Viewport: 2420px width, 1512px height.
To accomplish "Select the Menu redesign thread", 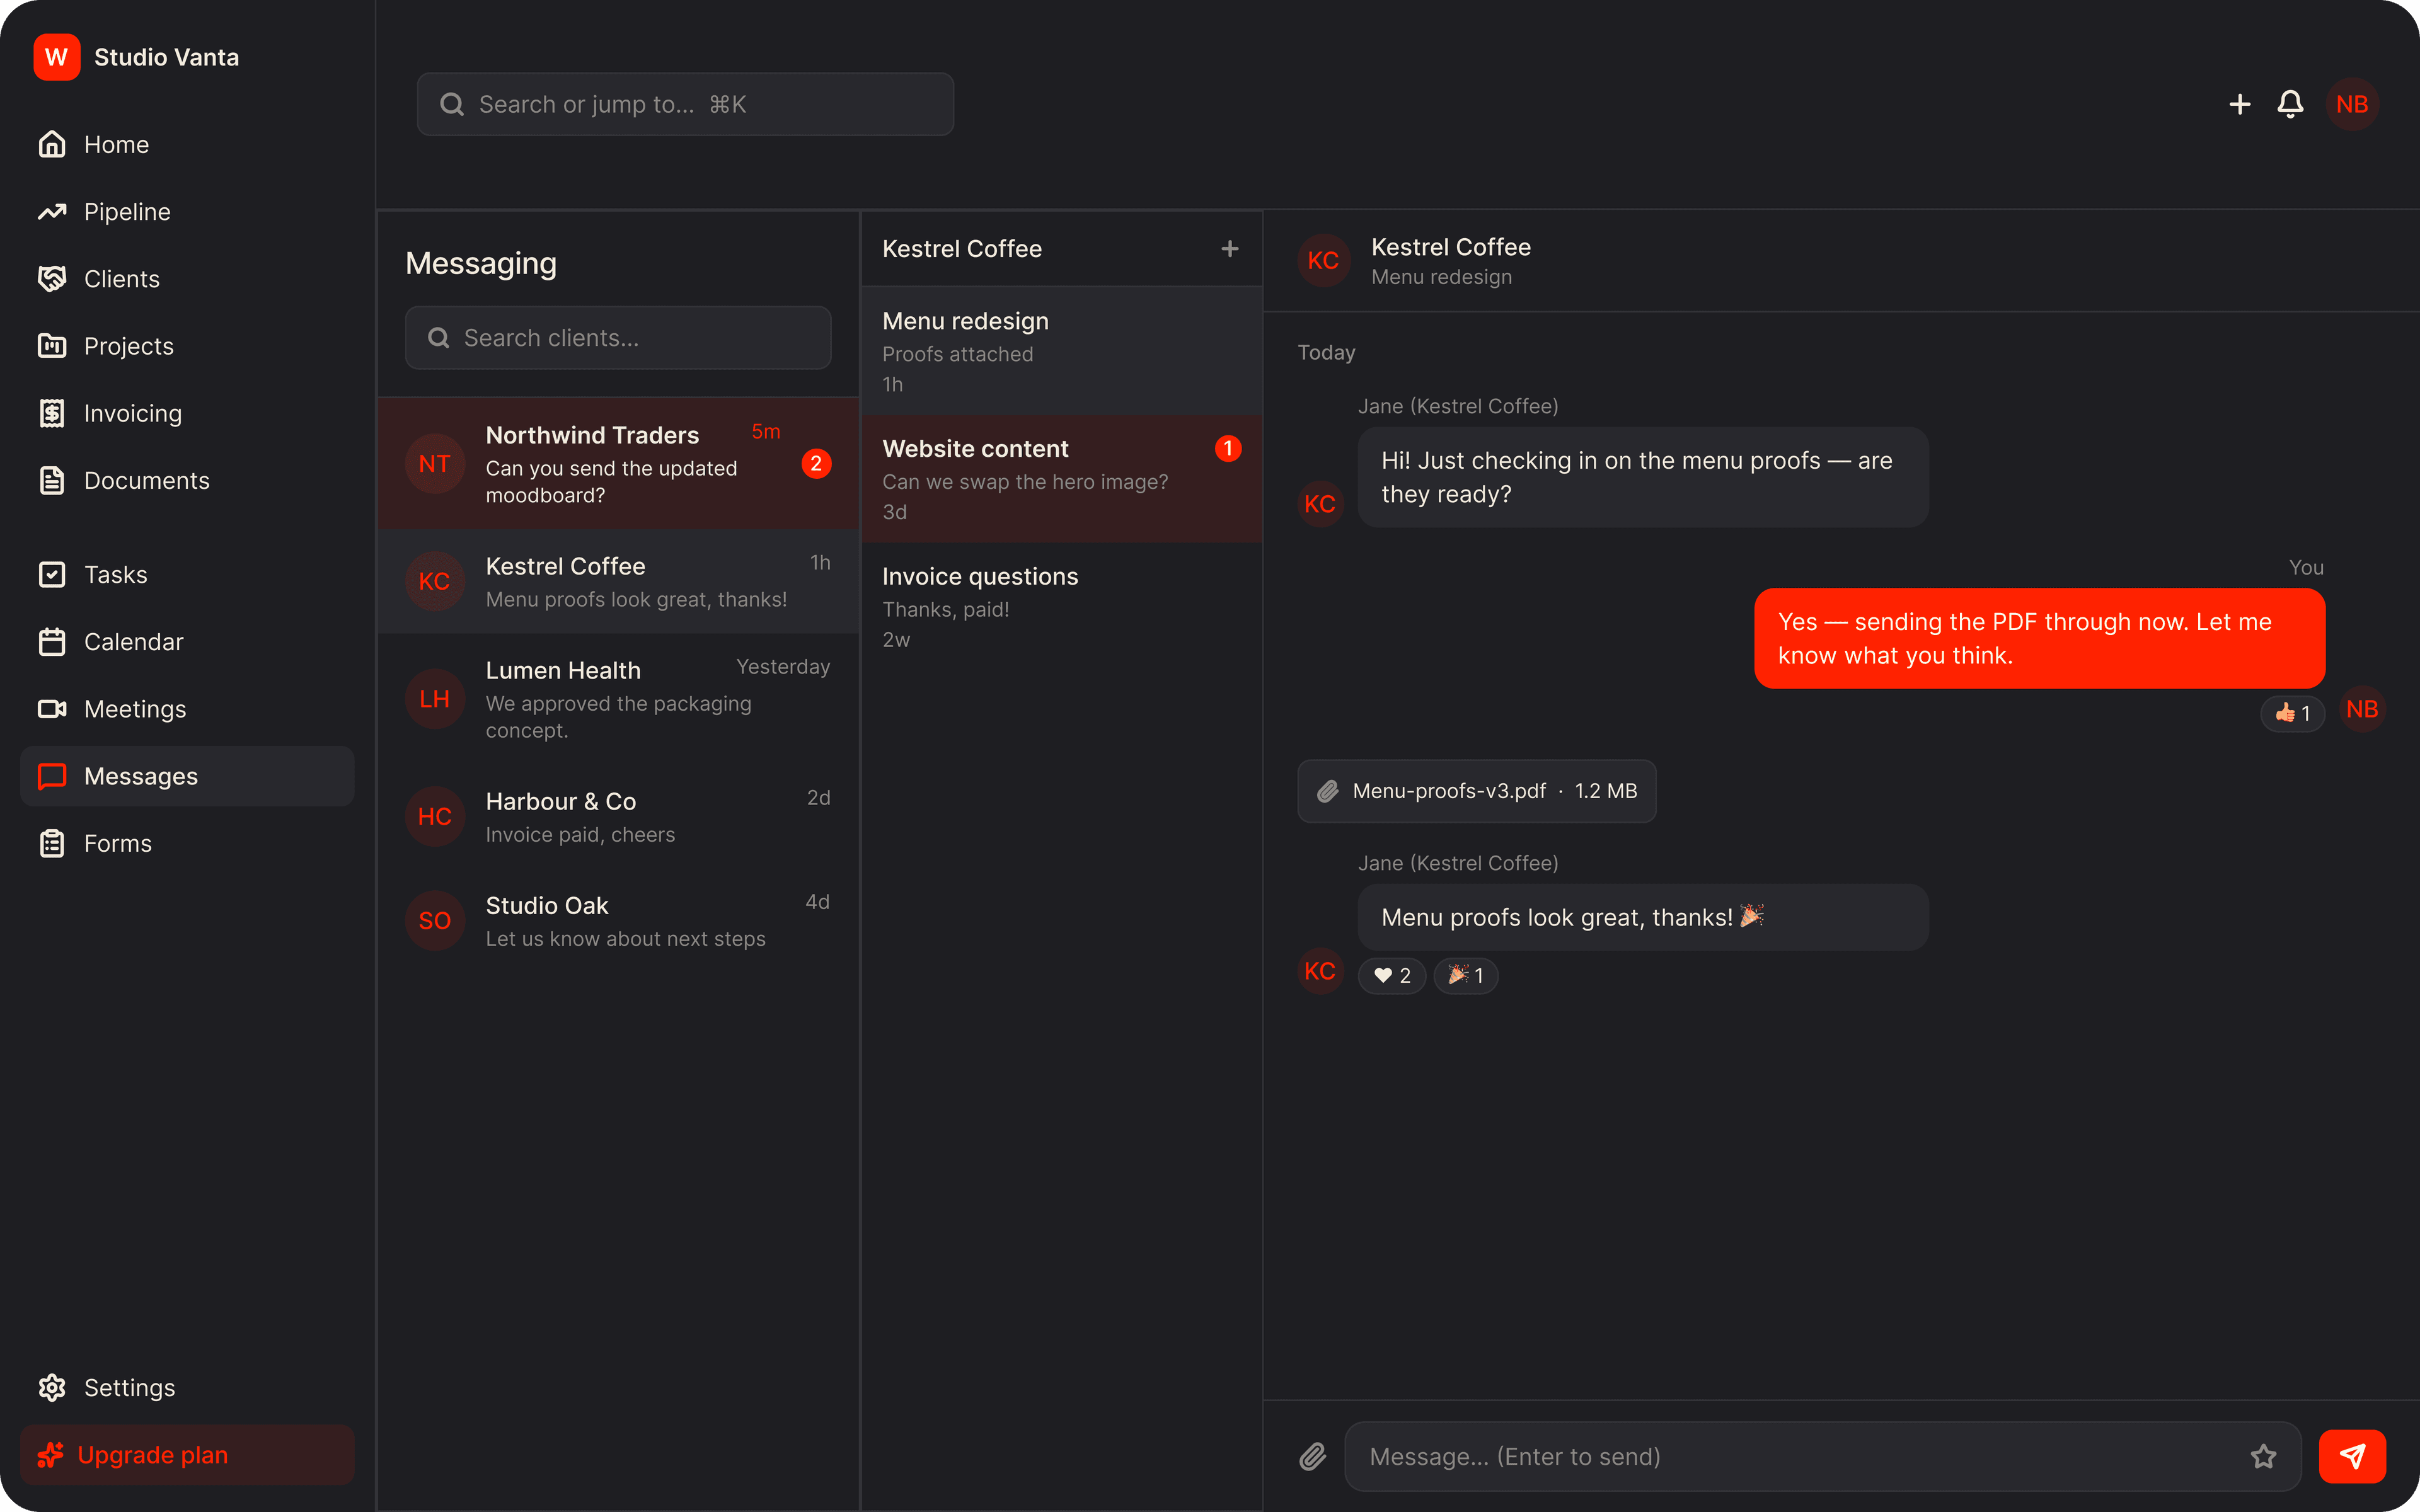I will pos(1062,351).
